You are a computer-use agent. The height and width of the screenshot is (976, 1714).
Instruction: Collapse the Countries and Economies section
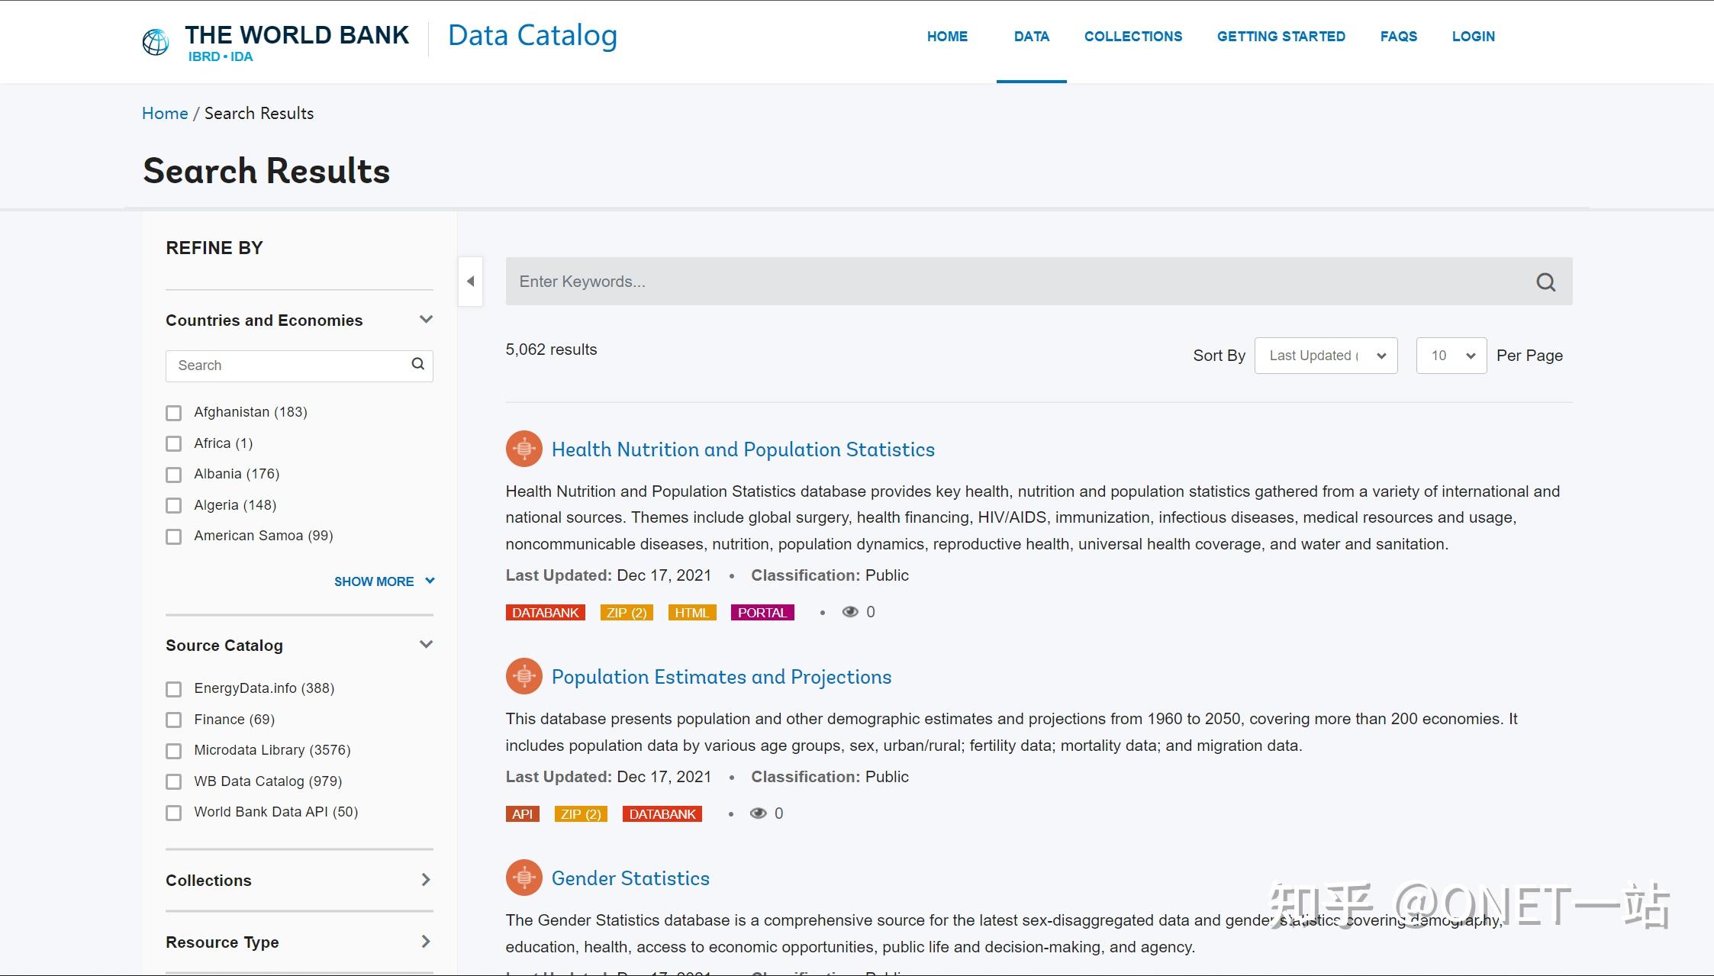click(x=426, y=320)
